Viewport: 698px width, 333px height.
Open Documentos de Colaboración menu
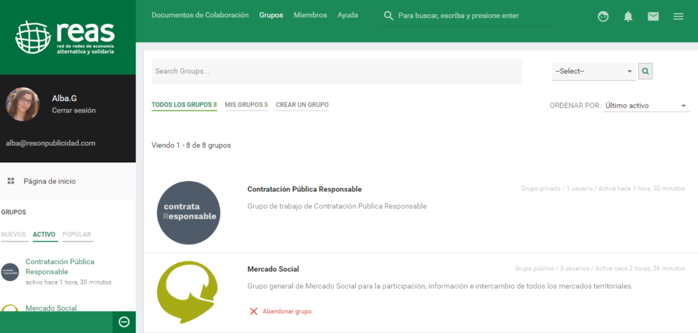(x=200, y=15)
